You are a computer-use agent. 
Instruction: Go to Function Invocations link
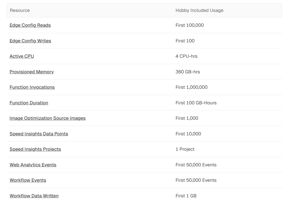point(32,87)
